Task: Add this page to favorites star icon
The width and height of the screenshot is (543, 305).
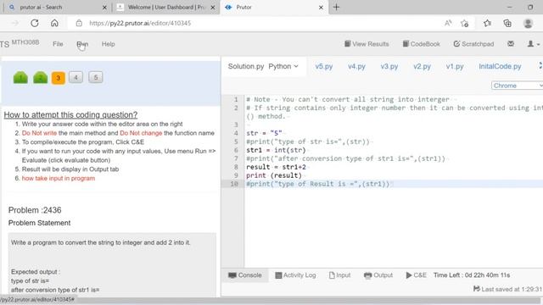Action: 465,23
